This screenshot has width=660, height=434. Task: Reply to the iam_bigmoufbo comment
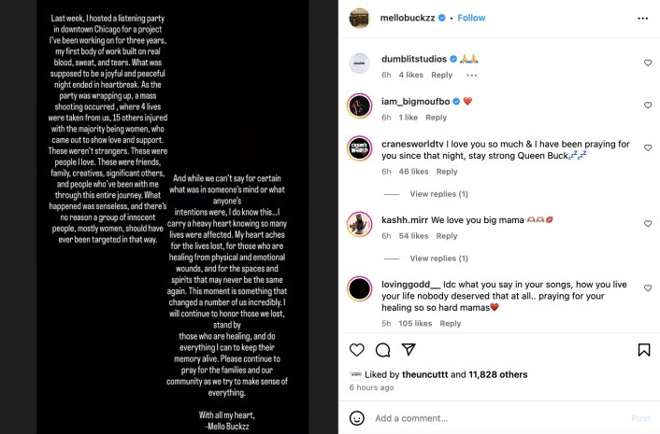(x=436, y=118)
